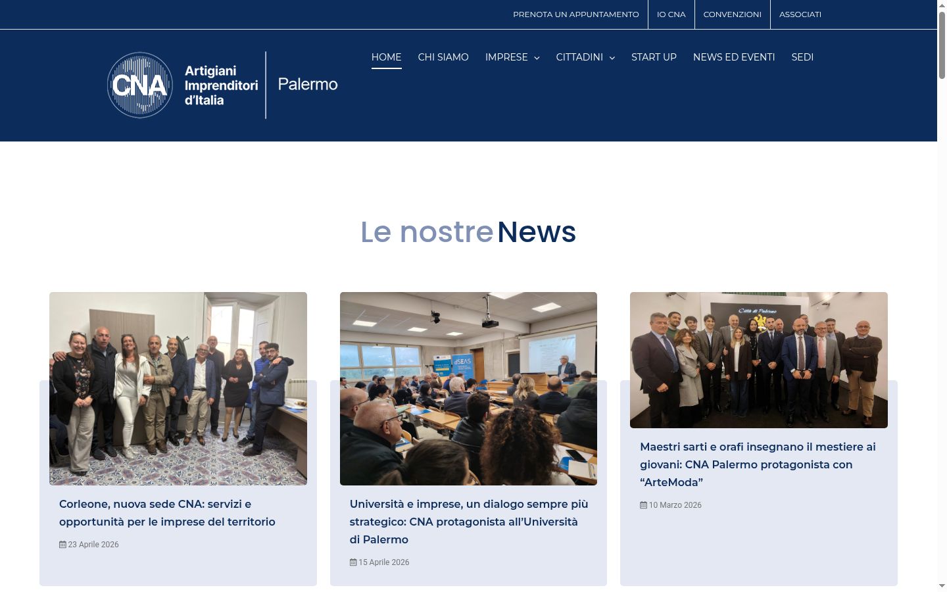
Task: Open the ArteModa group photo thumbnail
Action: (x=759, y=360)
